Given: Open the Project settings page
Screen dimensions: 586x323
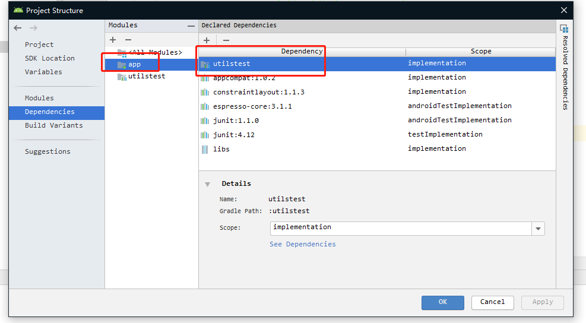Looking at the screenshot, I should click(39, 45).
